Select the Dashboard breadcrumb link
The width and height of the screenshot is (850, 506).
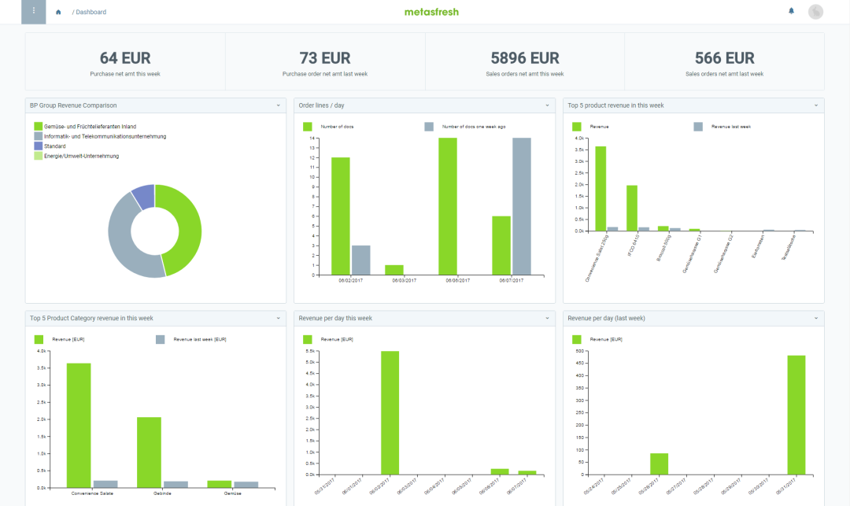coord(91,12)
